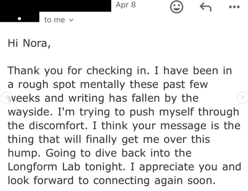This screenshot has width=248, height=191.
Task: Click the phrase 'over this' in the body
Action: tap(187, 139)
